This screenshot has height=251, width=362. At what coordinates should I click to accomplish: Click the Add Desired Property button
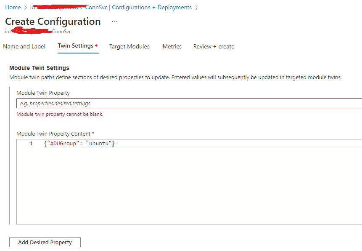click(45, 242)
